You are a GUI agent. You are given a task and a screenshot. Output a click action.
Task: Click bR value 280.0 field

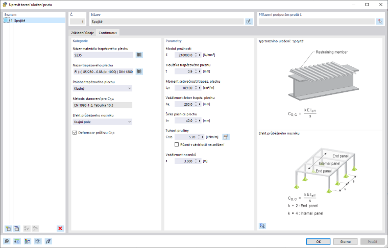pos(184,104)
